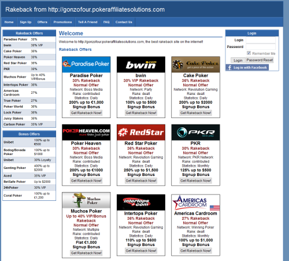Screen dimensions: 289x261
Task: Select the RedStar logo banner
Action: [x=141, y=133]
